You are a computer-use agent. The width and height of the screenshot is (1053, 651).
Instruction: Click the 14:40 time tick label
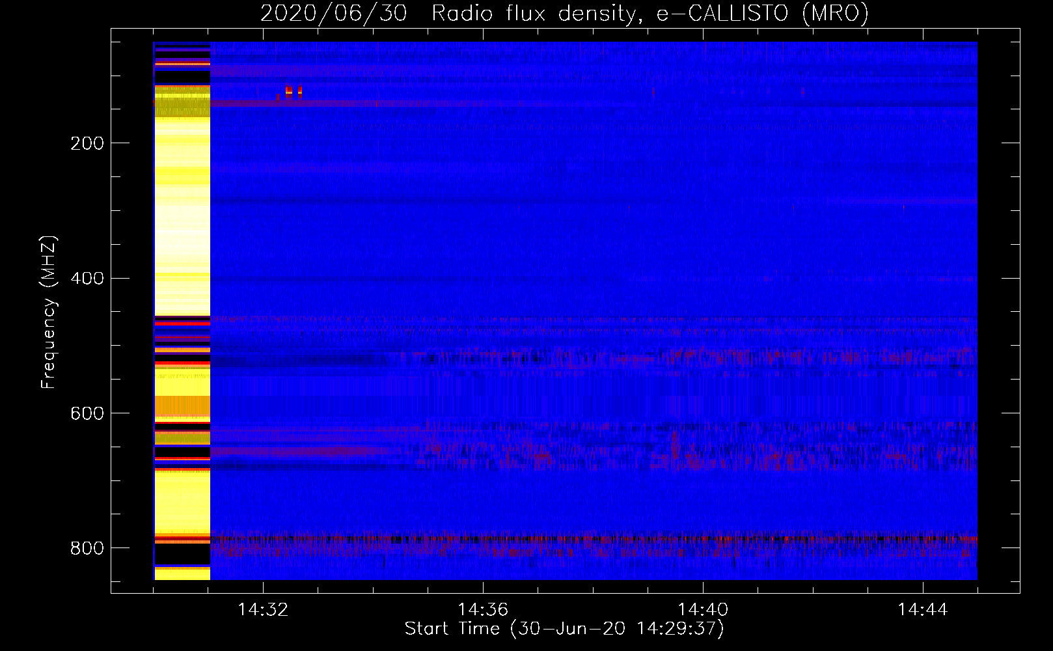[x=703, y=609]
